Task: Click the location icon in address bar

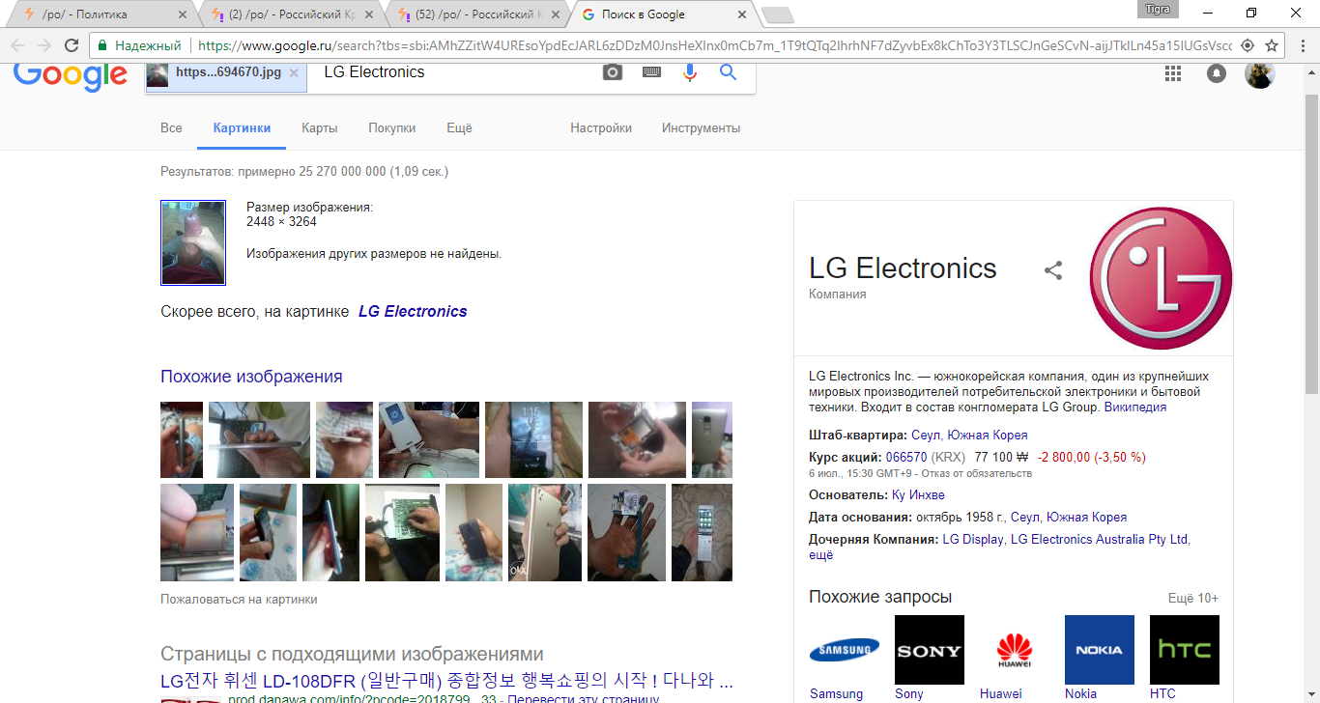Action: click(x=1247, y=45)
